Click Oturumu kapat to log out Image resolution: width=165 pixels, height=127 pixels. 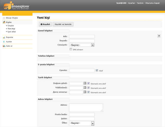click(x=152, y=3)
